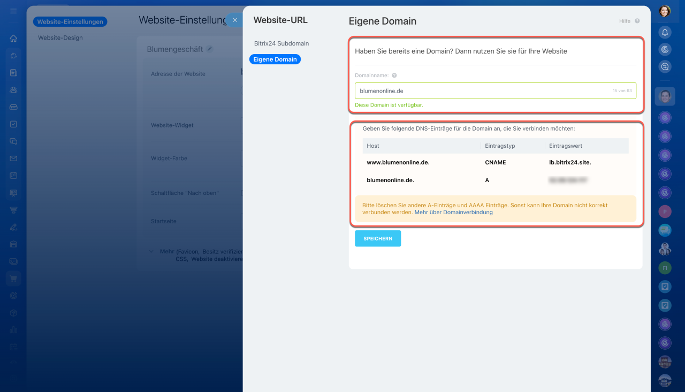Open the funnel icon in left sidebar
Image resolution: width=685 pixels, height=392 pixels.
13,210
